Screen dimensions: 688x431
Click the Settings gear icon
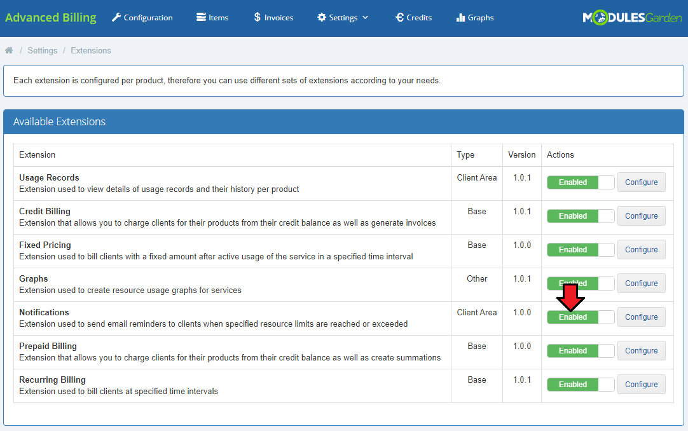click(x=322, y=18)
